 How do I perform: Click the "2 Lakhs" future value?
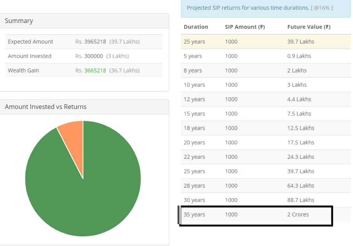[297, 70]
